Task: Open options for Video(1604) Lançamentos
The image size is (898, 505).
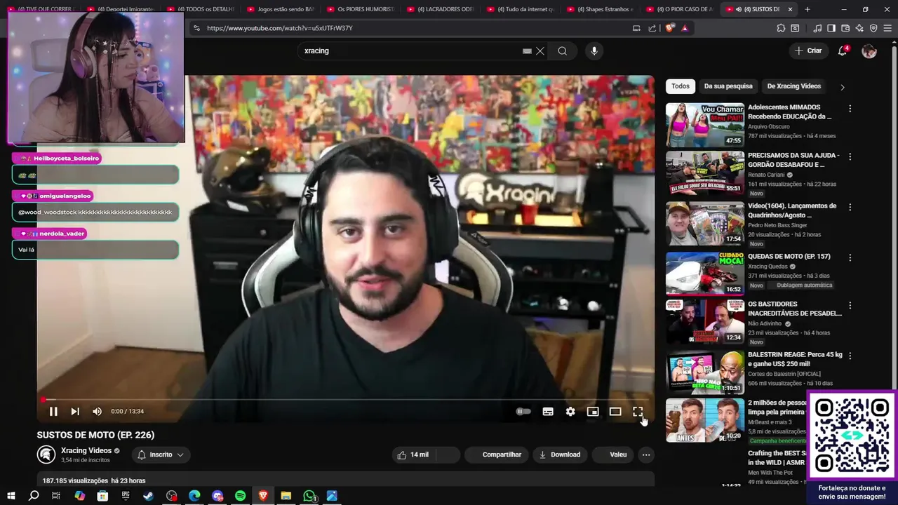Action: pyautogui.click(x=850, y=208)
